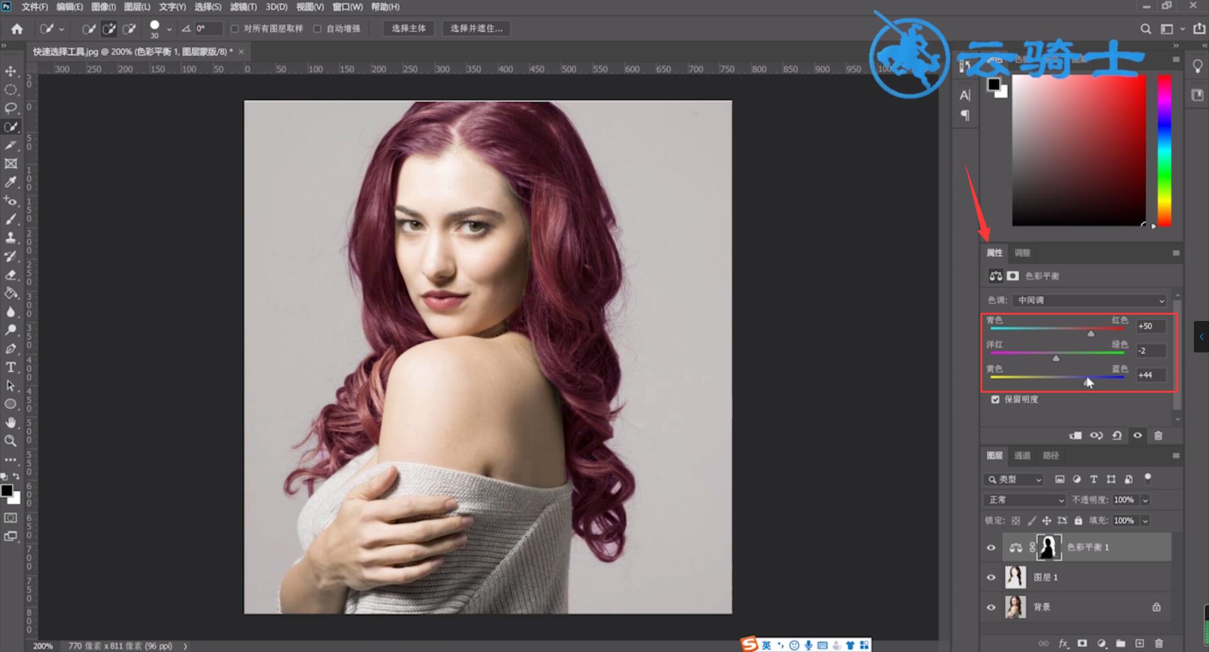Open the Layers panel options menu
The width and height of the screenshot is (1209, 652).
pyautogui.click(x=1176, y=456)
